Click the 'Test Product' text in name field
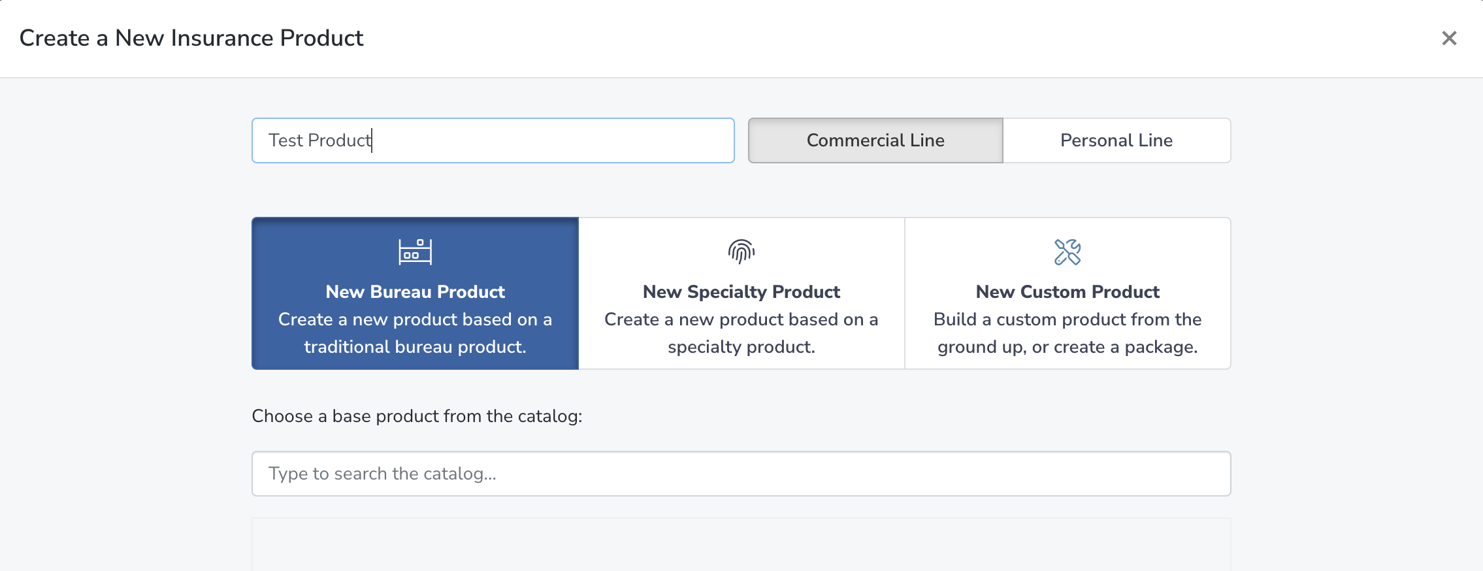Viewport: 1483px width, 571px height. 320,140
